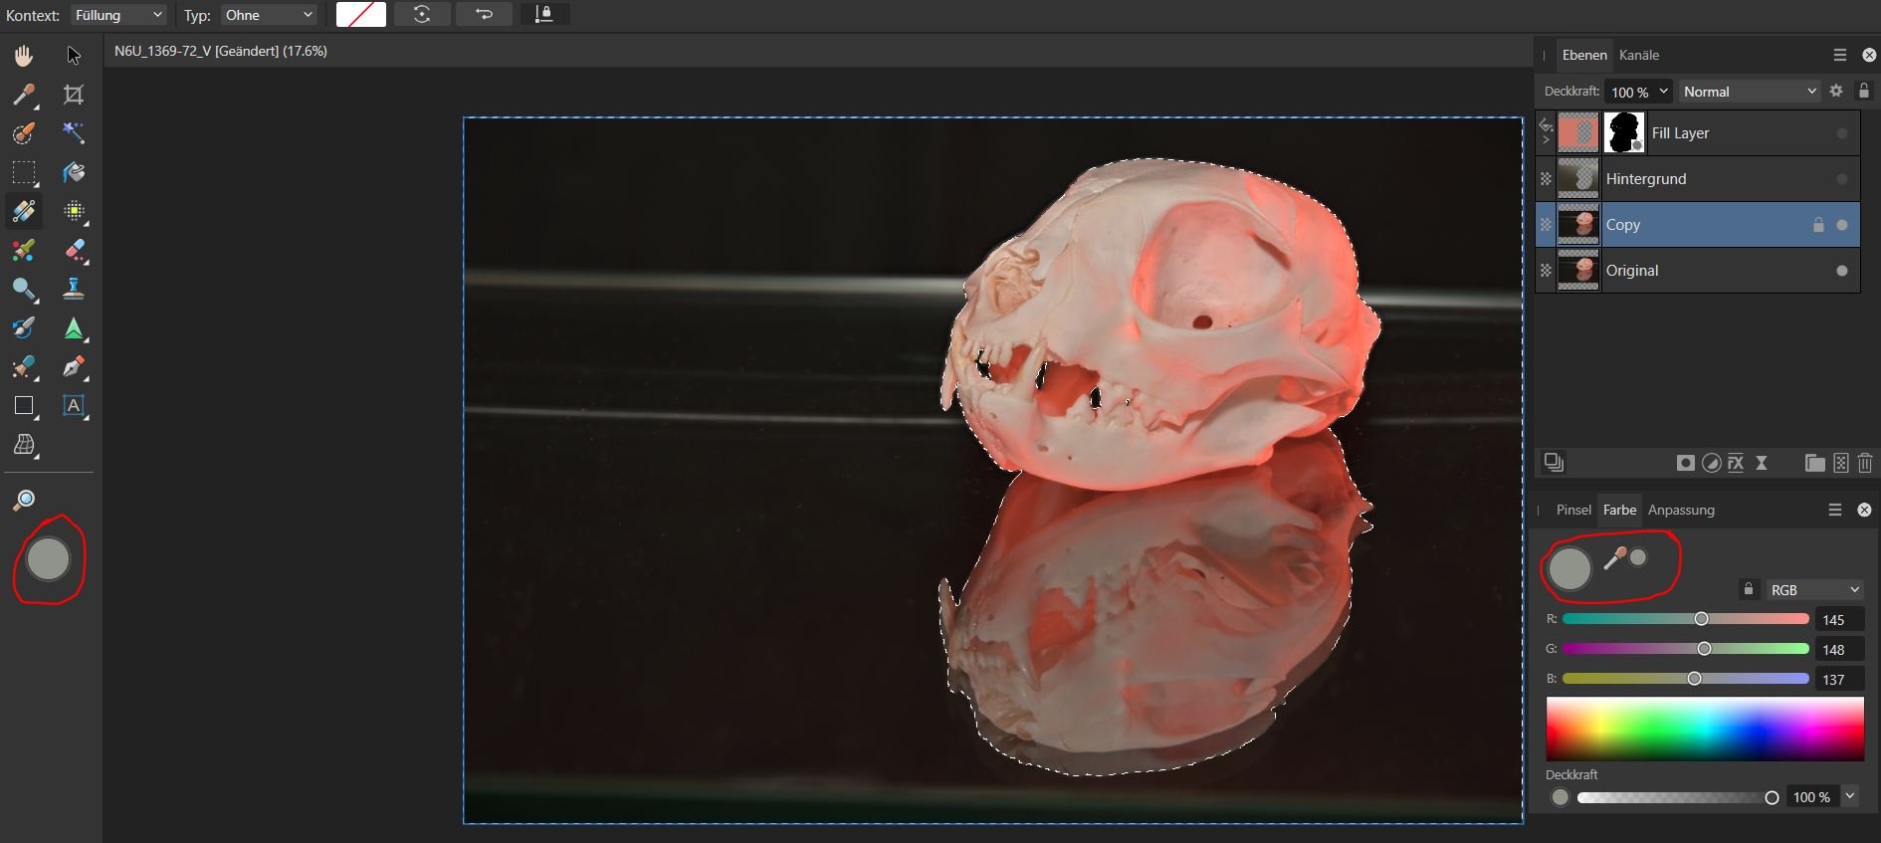1881x843 pixels.
Task: Toggle the lock beside the RGB dropdown
Action: tap(1749, 589)
